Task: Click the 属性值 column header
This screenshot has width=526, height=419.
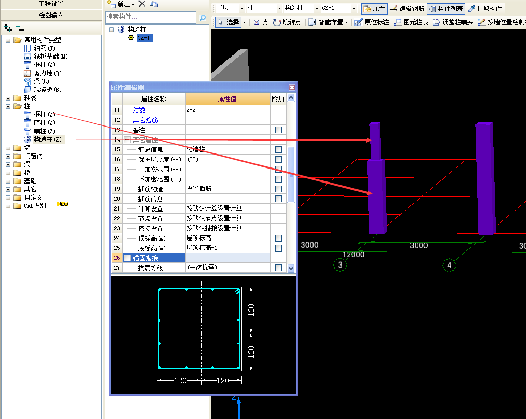Action: point(228,99)
